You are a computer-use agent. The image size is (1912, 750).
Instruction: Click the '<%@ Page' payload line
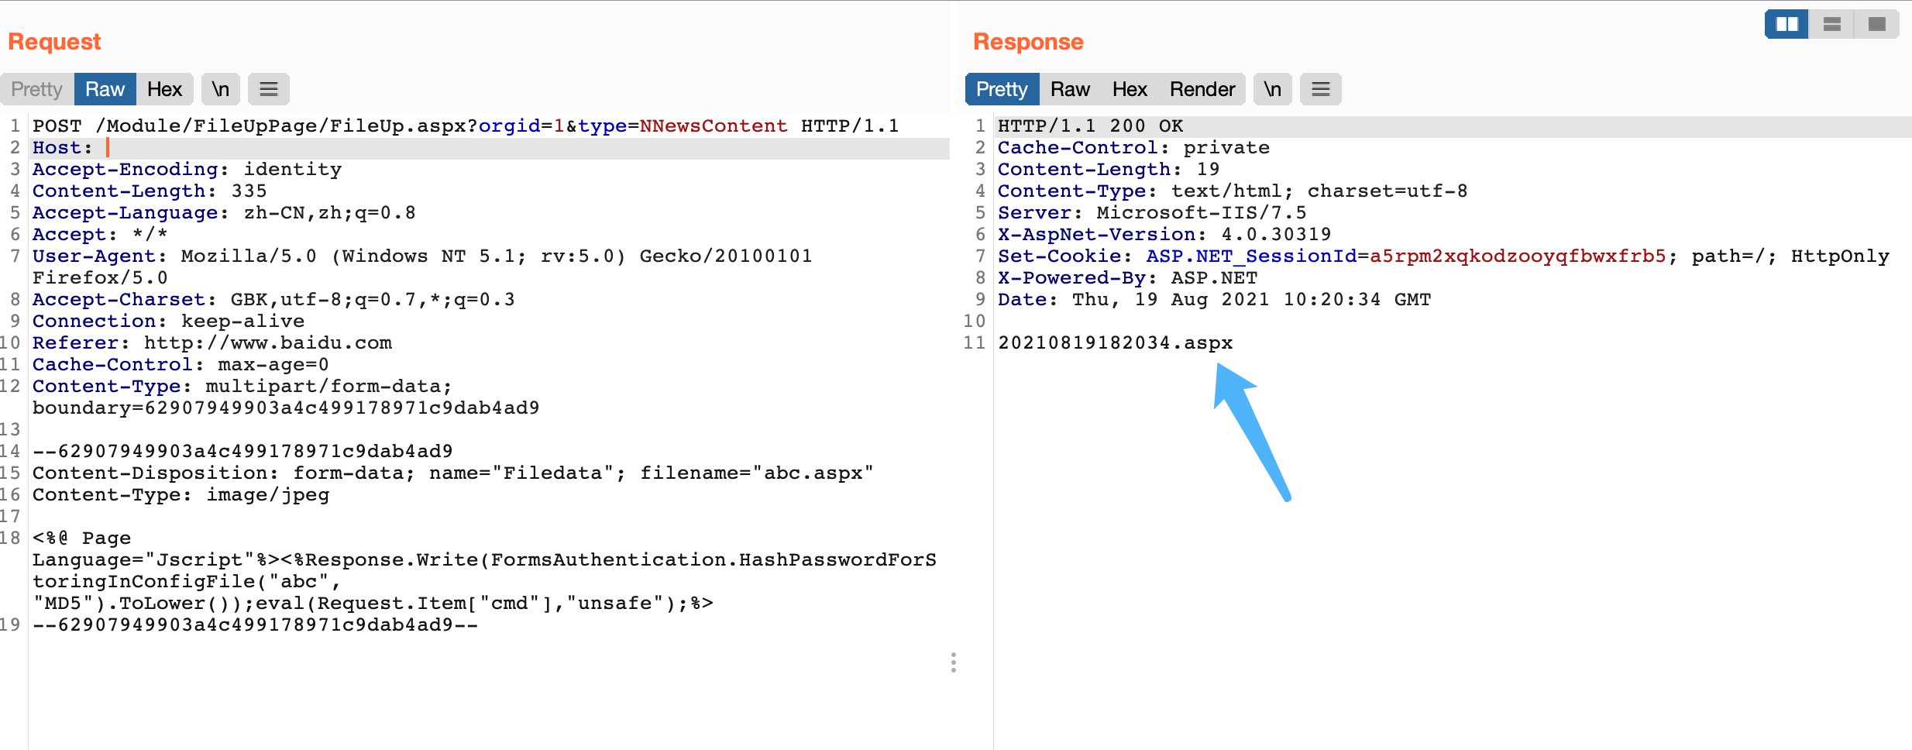[x=81, y=538]
